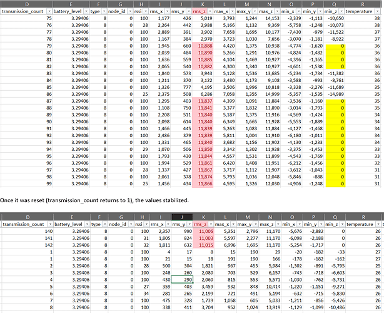Open the transmission_count filter dropdown in the upper table
This screenshot has width=384, height=313.
[49, 11]
